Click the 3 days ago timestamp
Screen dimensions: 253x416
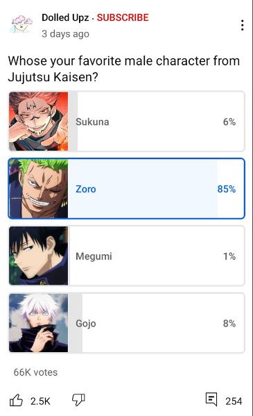point(65,34)
